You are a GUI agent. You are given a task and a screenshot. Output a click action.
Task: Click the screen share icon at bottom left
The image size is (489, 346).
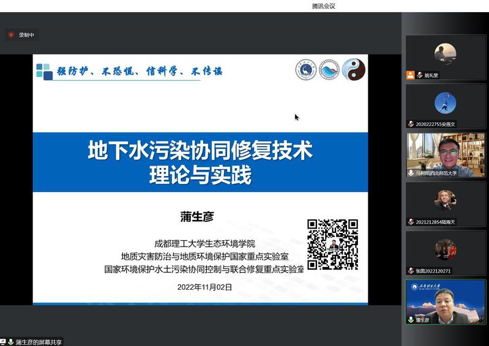click(x=3, y=342)
